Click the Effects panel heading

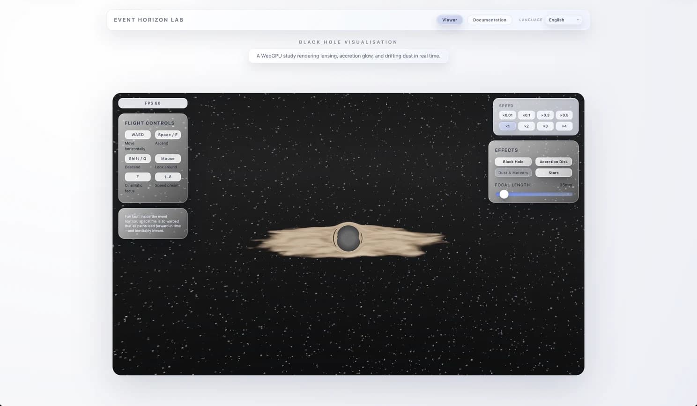tap(506, 150)
